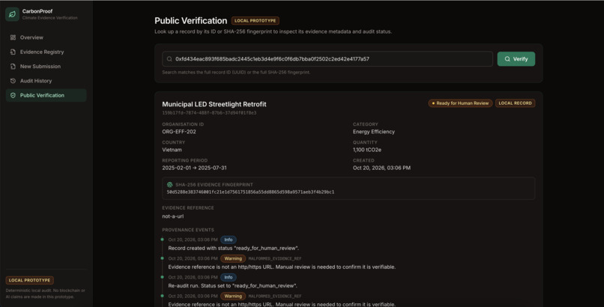Click the not-a-url evidence reference
The height and width of the screenshot is (307, 604).
(x=173, y=216)
